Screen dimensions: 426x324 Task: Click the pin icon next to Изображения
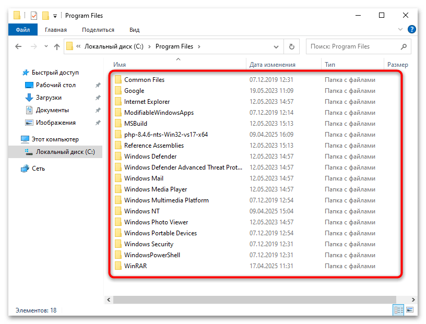(x=98, y=123)
